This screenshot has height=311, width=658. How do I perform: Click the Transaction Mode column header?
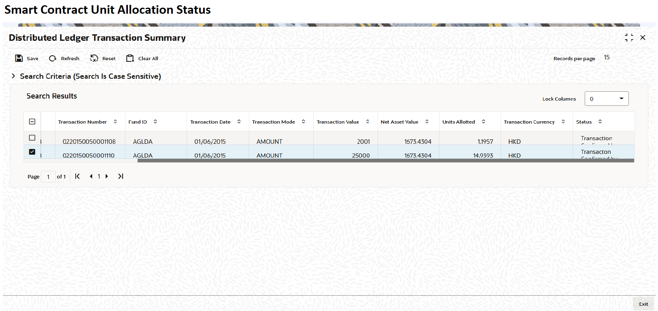pos(274,122)
